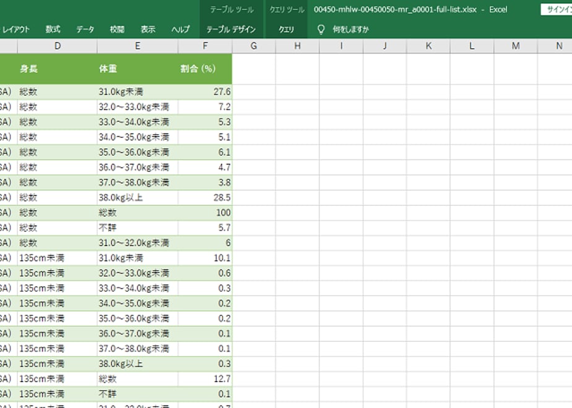Click the サインイン button
572x408 pixels.
557,10
